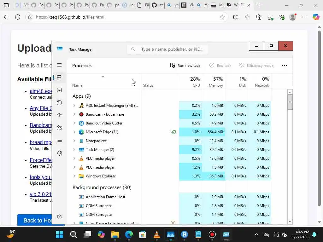Open Edge split screen icon
The image size is (323, 242).
click(x=236, y=17)
